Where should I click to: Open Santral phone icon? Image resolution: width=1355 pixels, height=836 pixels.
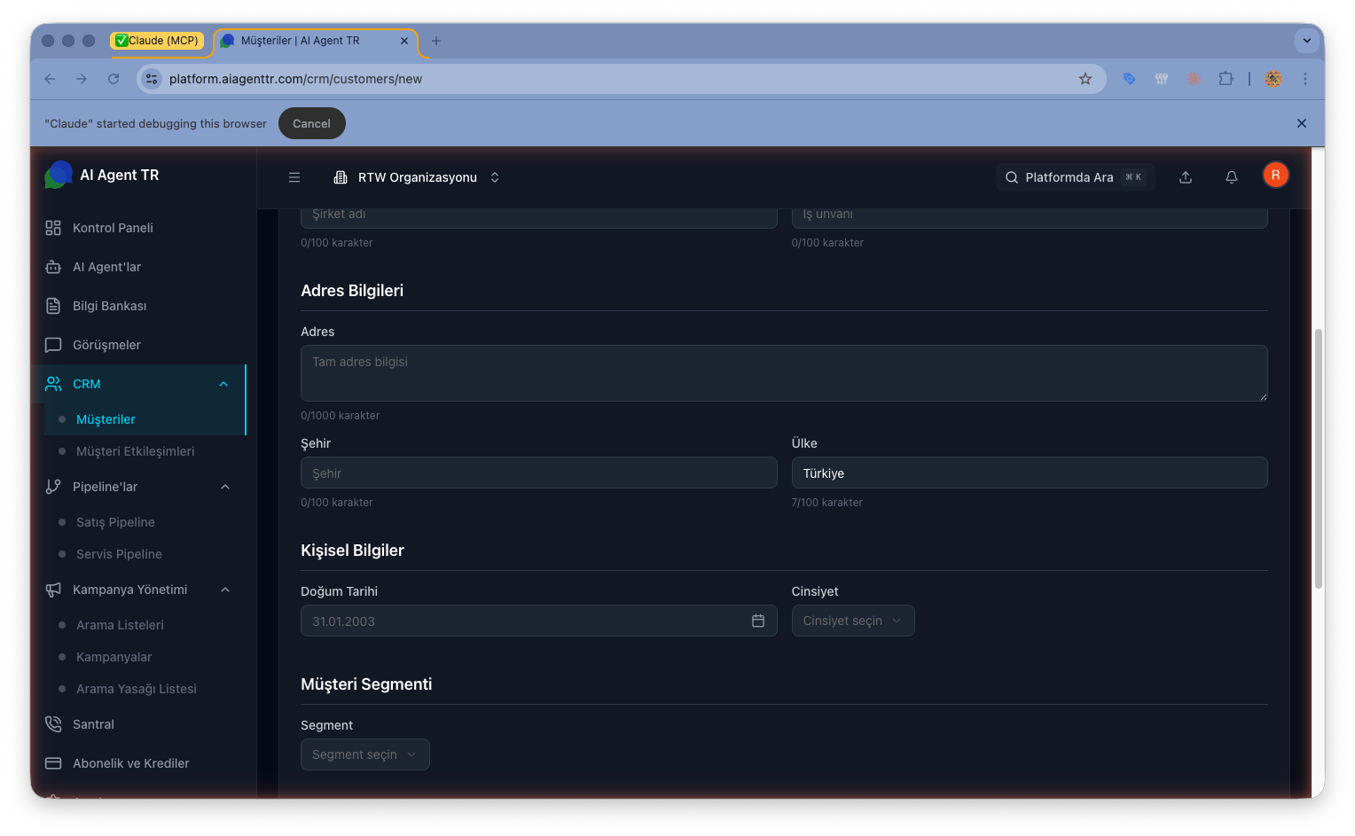point(53,724)
